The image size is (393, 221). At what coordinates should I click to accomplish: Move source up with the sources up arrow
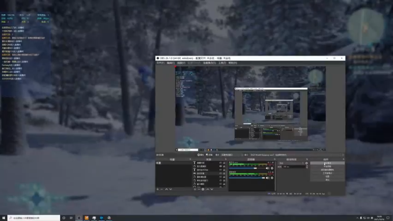pyautogui.click(x=207, y=189)
